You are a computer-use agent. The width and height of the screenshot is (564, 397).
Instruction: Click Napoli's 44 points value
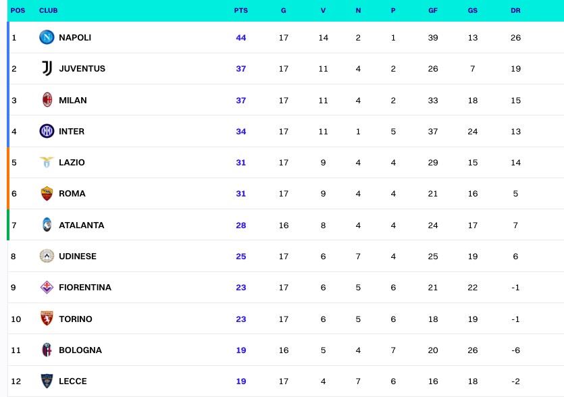pyautogui.click(x=241, y=38)
